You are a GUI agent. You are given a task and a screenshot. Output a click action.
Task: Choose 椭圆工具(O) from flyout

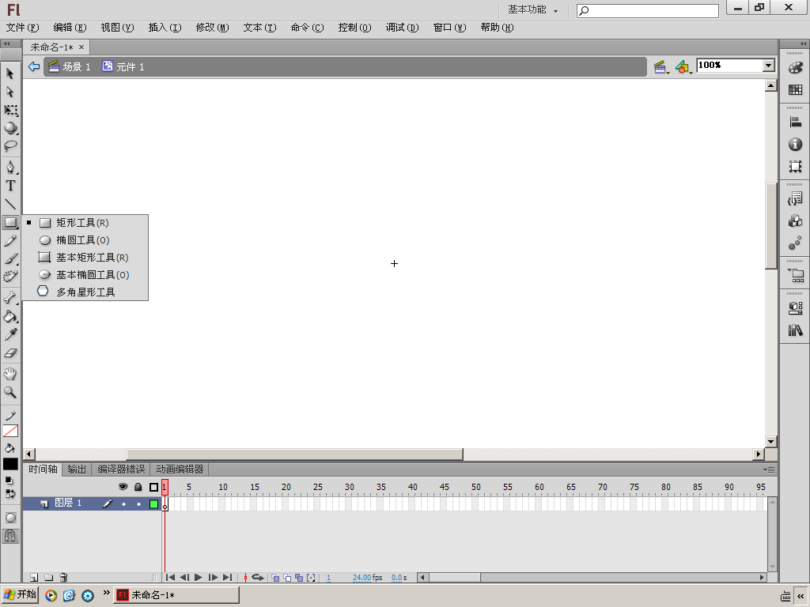pos(85,240)
